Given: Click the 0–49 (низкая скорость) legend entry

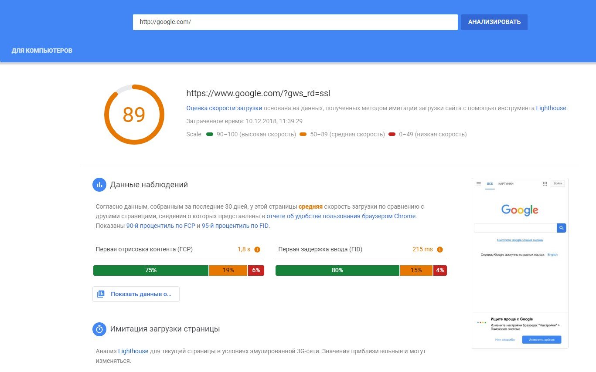Looking at the screenshot, I should (x=428, y=134).
